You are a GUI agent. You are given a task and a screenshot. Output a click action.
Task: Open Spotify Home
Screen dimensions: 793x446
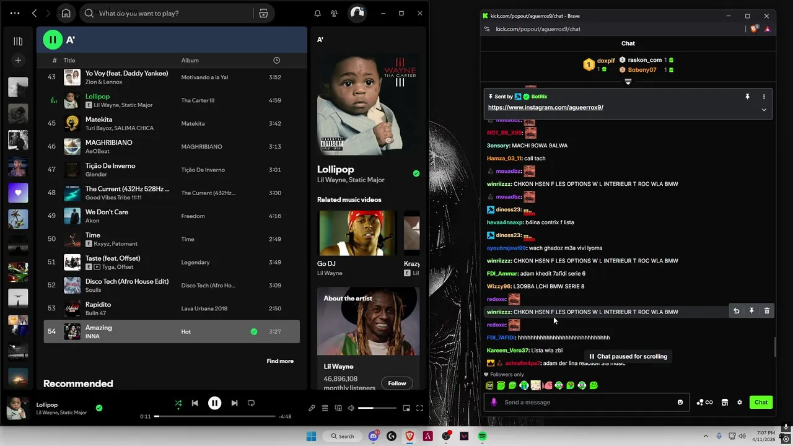click(66, 13)
